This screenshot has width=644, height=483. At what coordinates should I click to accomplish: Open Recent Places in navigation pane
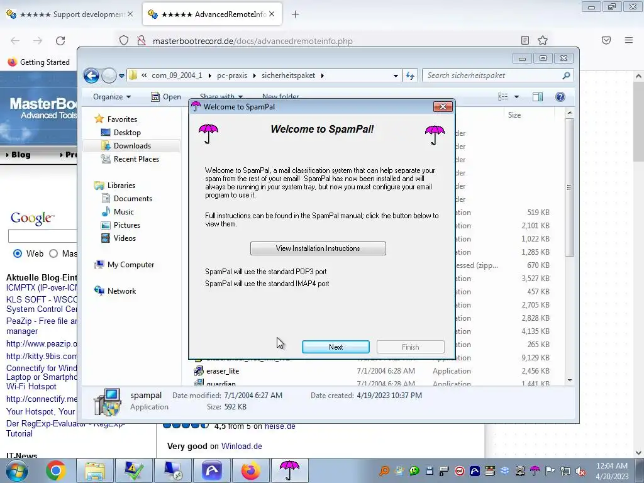click(136, 159)
